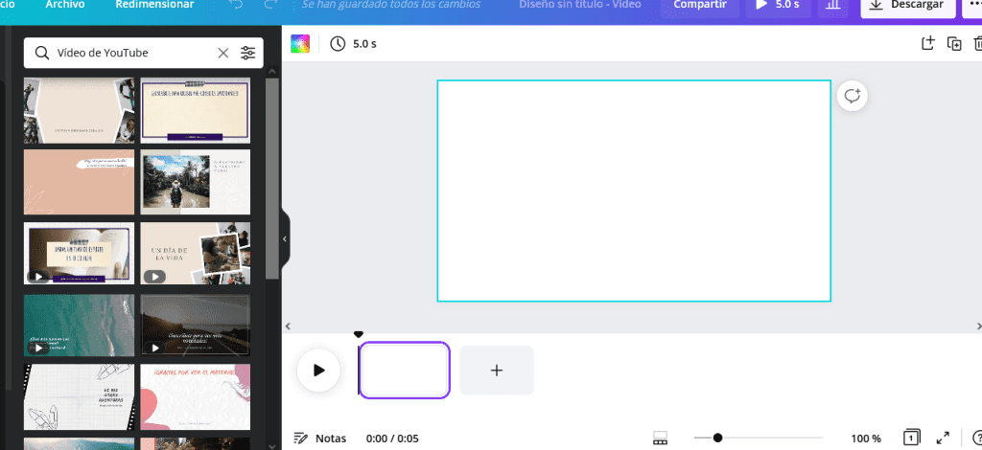Choose the photo collage beige template
The width and height of the screenshot is (982, 450).
coord(79,111)
